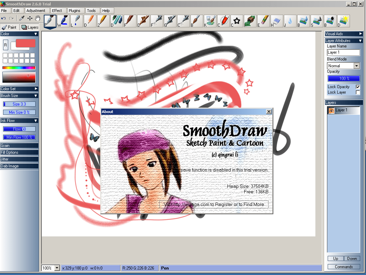Image resolution: width=366 pixels, height=275 pixels.
Task: Switch to the Layers tab
Action: click(30, 27)
